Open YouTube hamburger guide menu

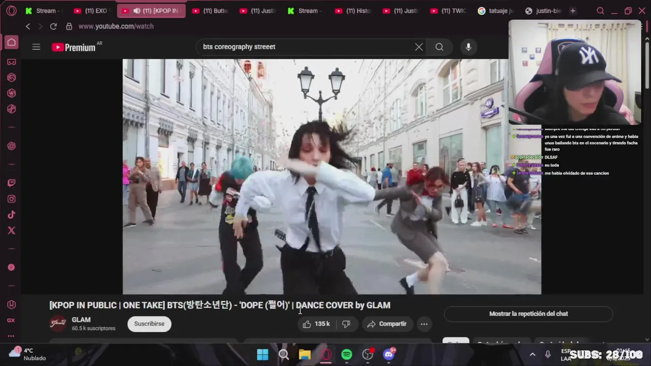coord(36,47)
